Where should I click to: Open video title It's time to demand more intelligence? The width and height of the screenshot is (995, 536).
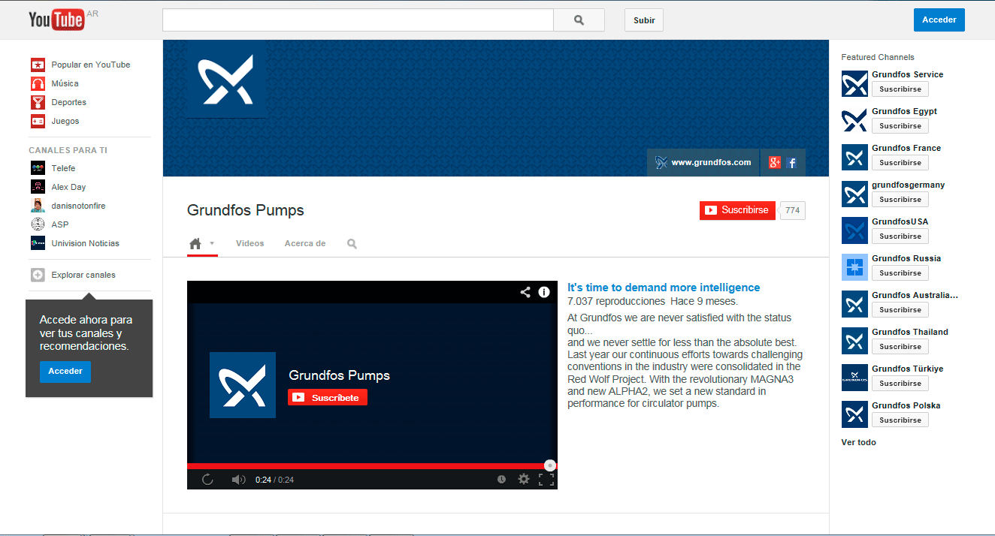664,288
